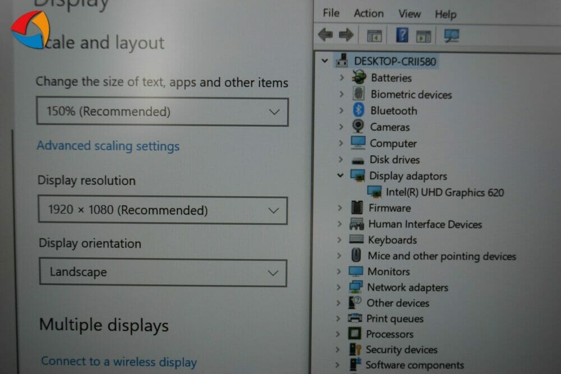Click the Software components icon
The width and height of the screenshot is (561, 374).
355,364
